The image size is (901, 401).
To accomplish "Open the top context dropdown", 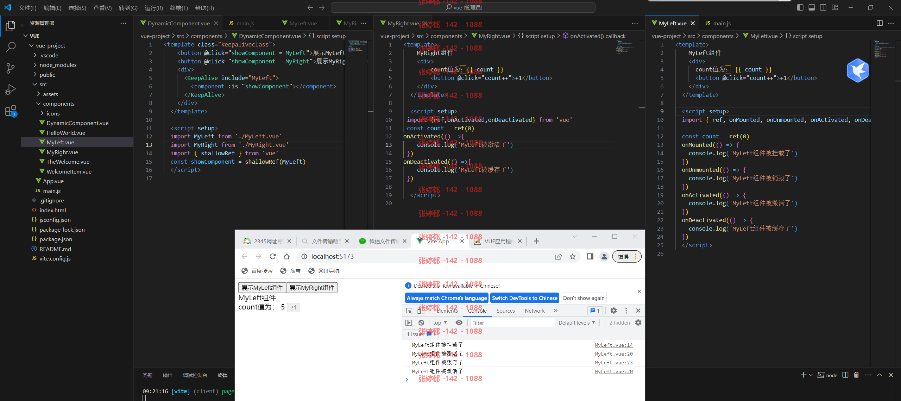I will pos(440,322).
